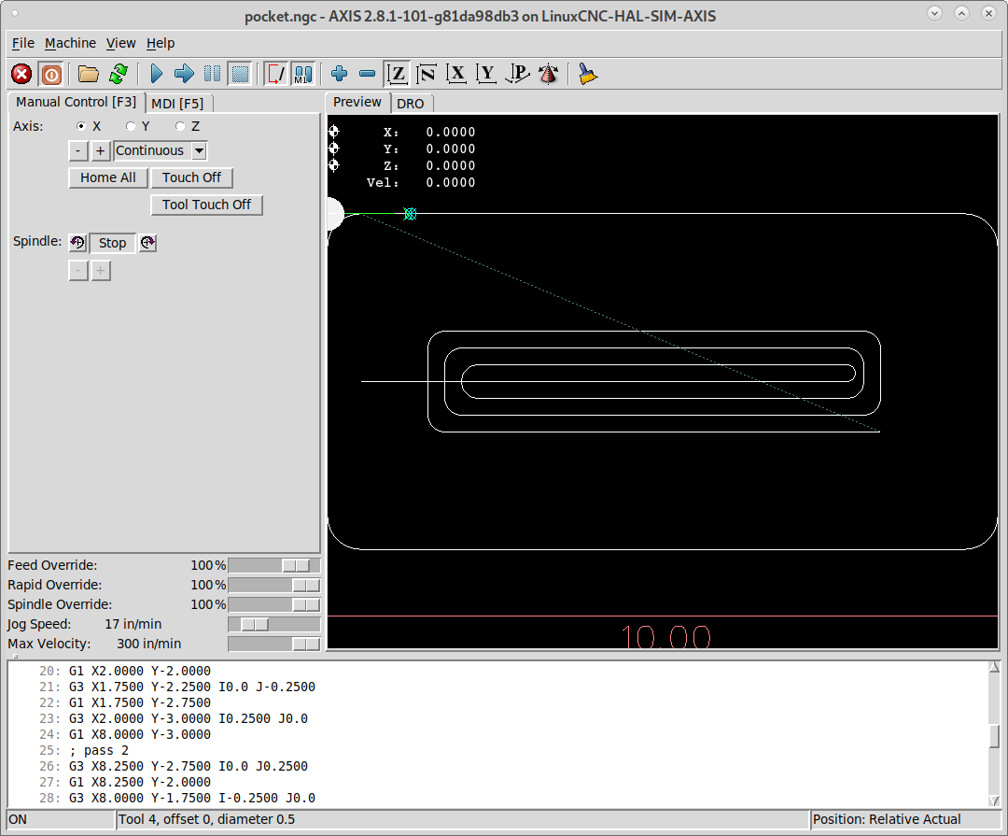
Task: Switch to the side X view icon
Action: (x=456, y=74)
